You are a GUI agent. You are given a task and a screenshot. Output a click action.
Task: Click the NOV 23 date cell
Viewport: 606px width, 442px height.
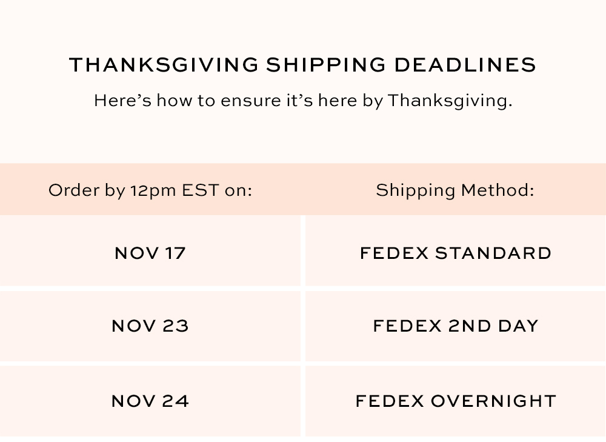(x=150, y=326)
